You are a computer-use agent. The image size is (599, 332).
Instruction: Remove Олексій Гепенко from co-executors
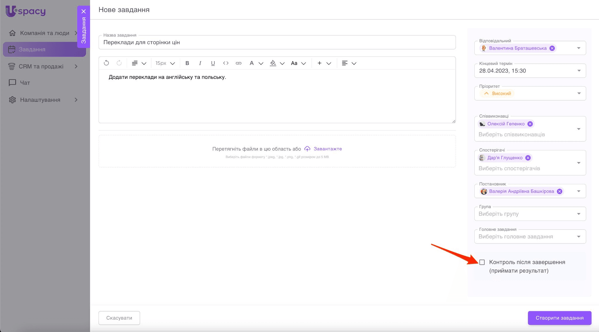(x=530, y=124)
